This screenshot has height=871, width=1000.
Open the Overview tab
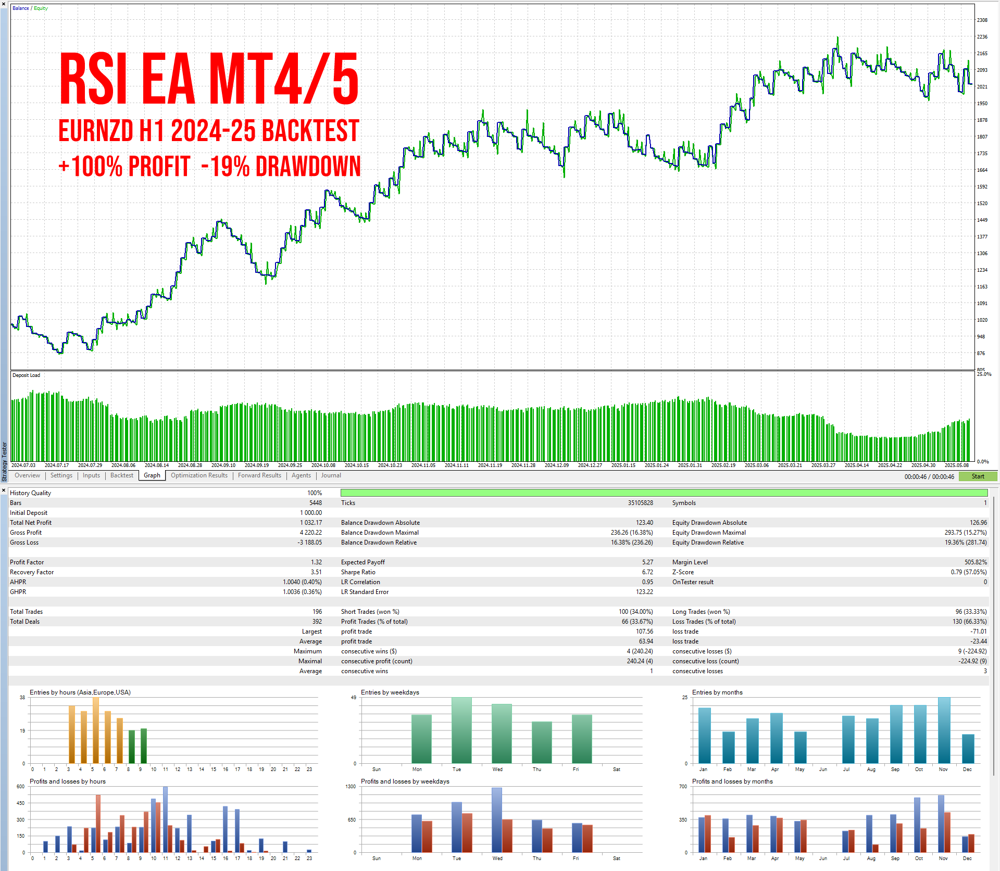[27, 475]
